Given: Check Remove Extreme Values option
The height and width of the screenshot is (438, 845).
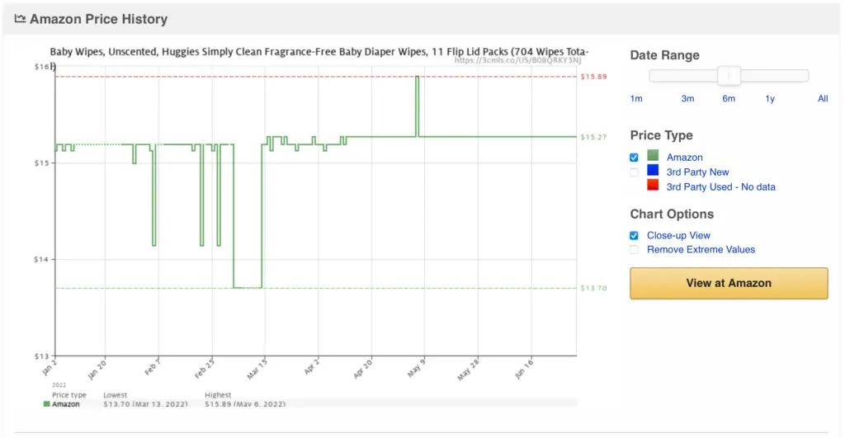Looking at the screenshot, I should tap(634, 249).
